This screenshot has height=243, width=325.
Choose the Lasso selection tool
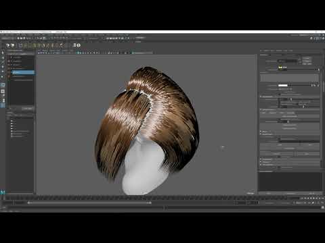[3, 57]
